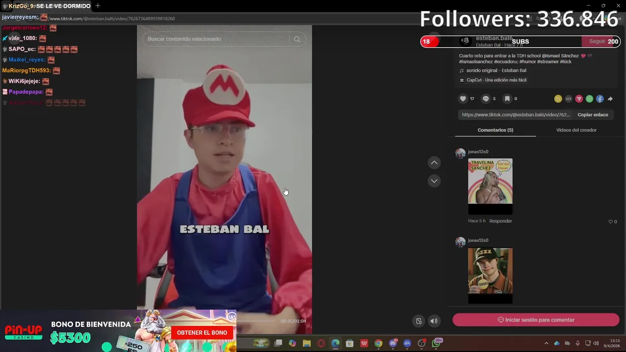Open File Explorer from the taskbar

[307, 343]
